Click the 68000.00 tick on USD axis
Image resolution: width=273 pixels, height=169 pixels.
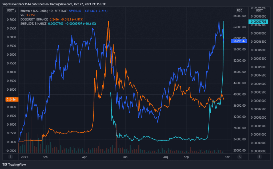coord(239,16)
